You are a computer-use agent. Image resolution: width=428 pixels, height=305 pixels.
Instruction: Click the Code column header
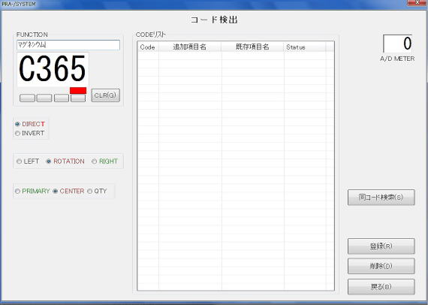click(148, 47)
